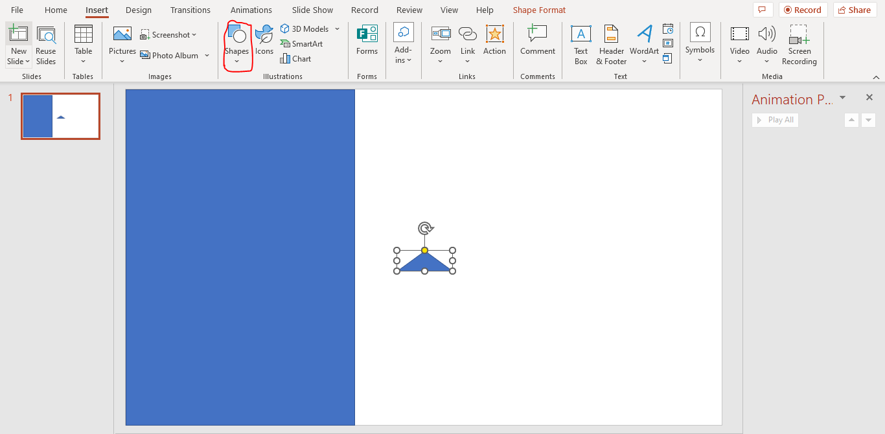
Task: Switch to the Animations tab
Action: tap(251, 10)
